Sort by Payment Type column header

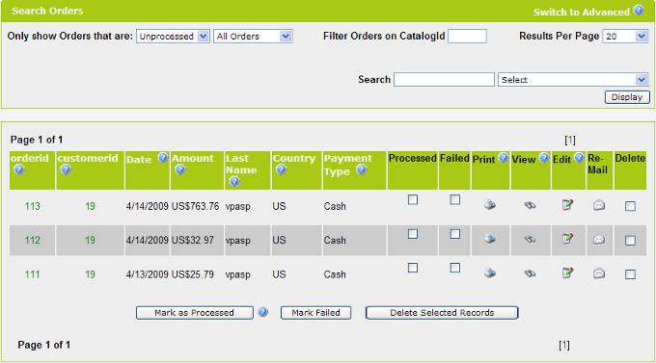(347, 165)
